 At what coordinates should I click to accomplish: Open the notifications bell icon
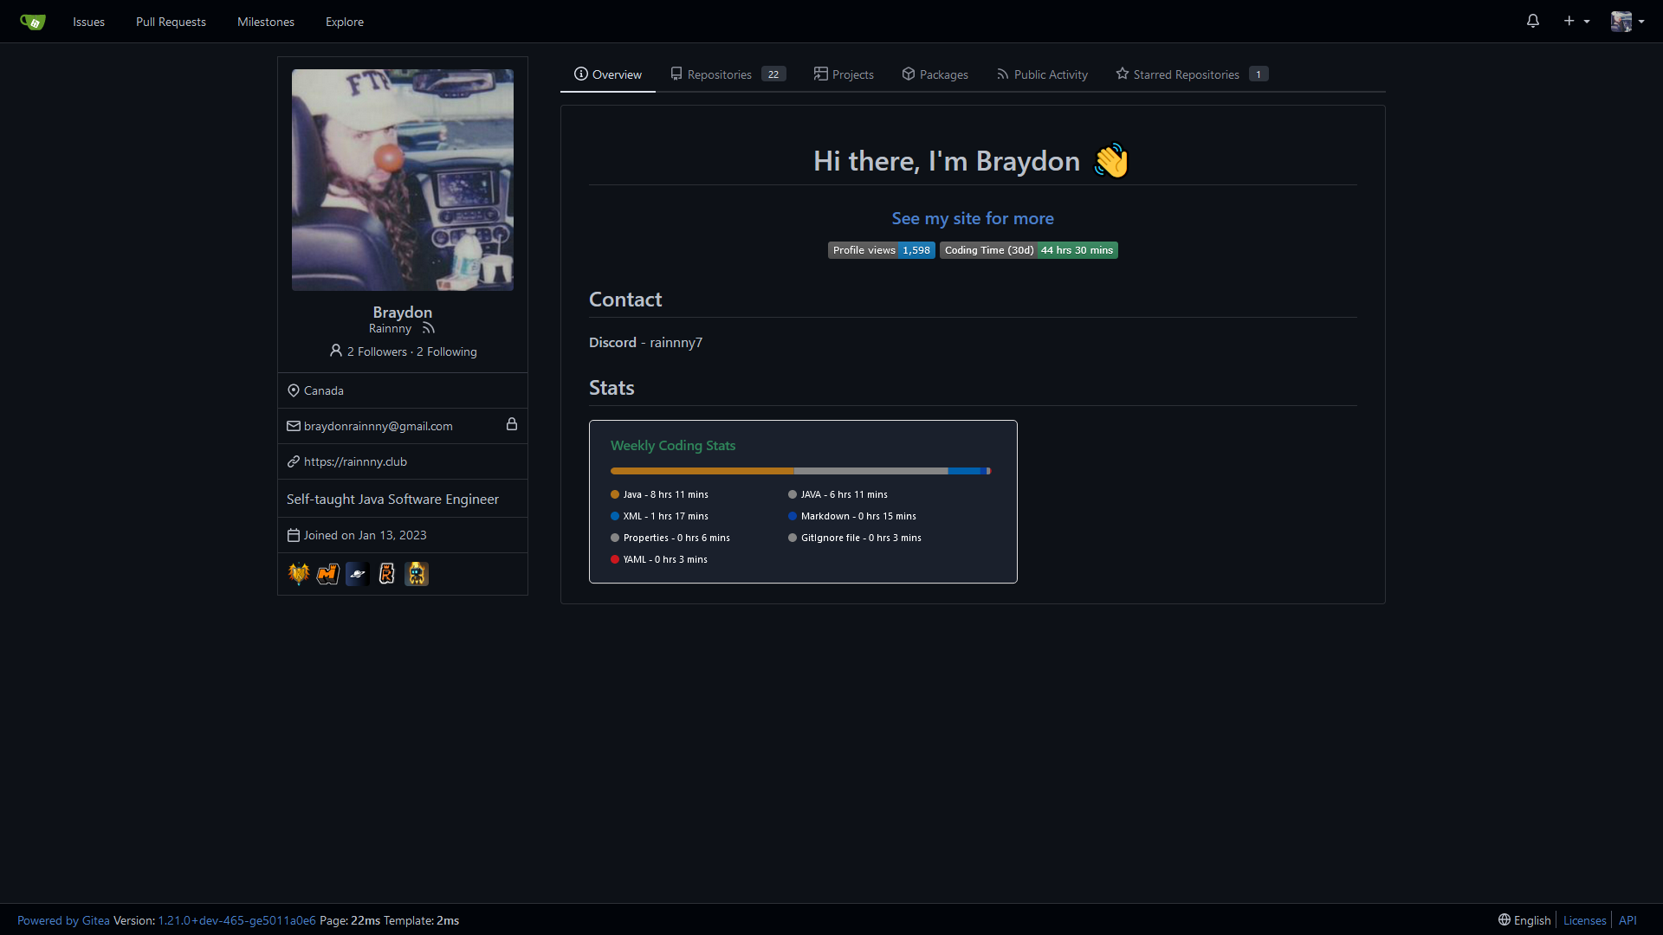[1532, 21]
